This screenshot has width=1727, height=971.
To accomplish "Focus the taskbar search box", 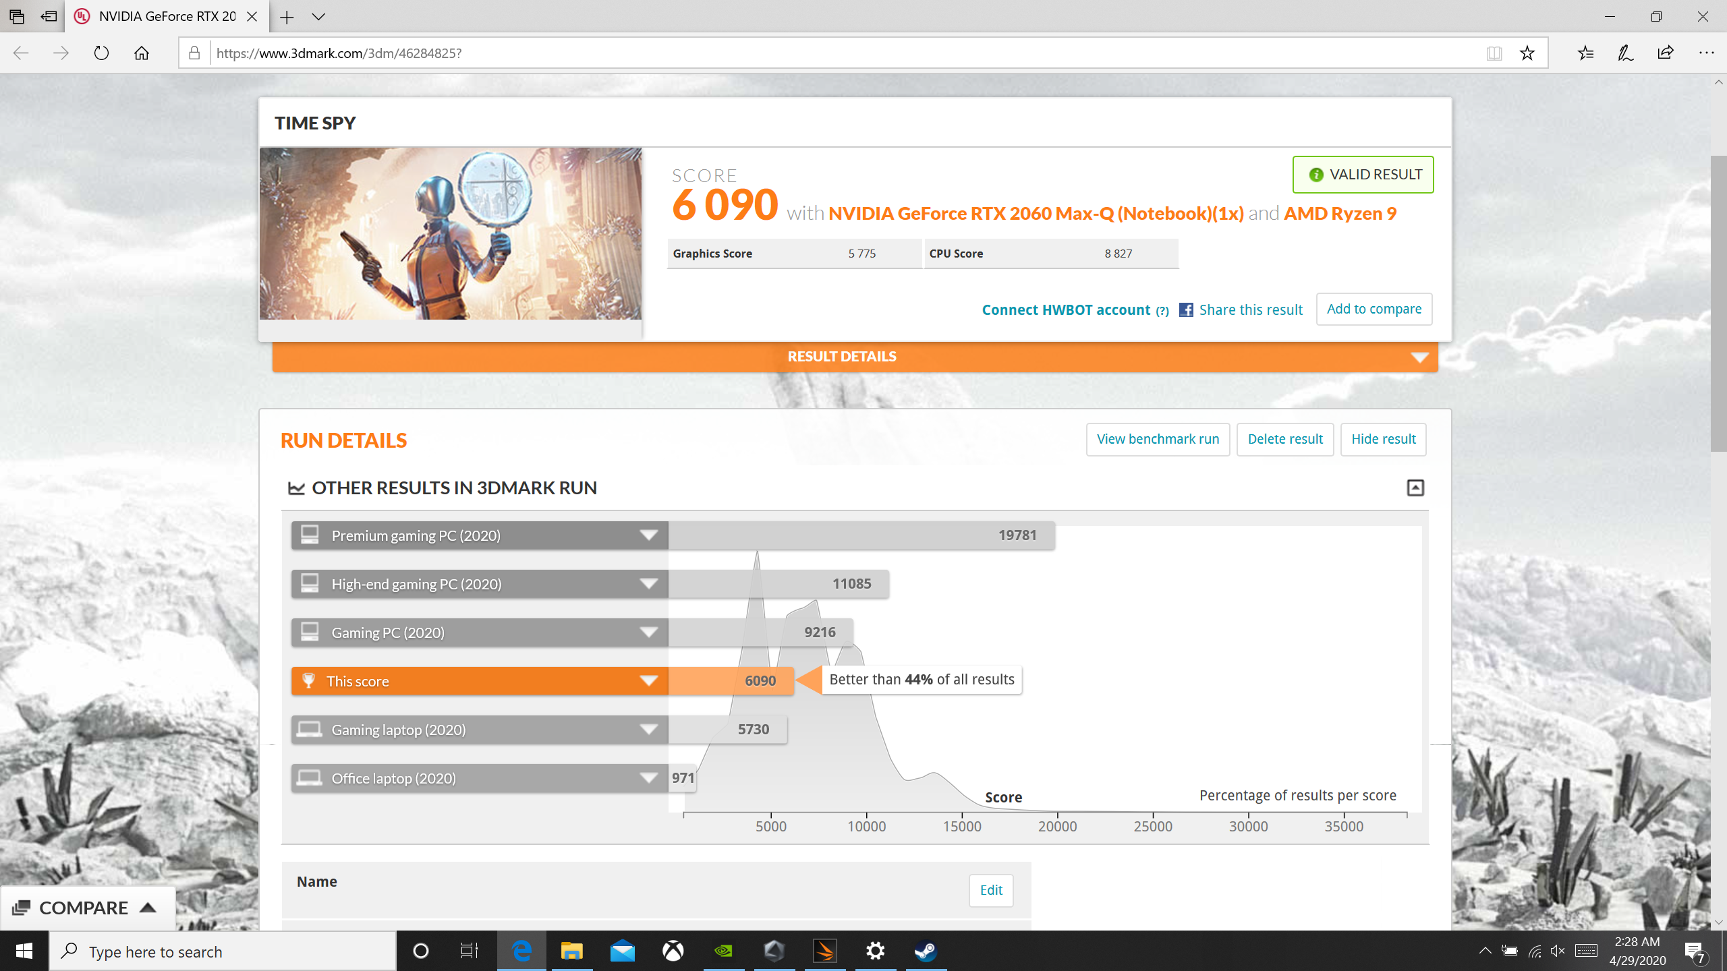I will [x=223, y=951].
